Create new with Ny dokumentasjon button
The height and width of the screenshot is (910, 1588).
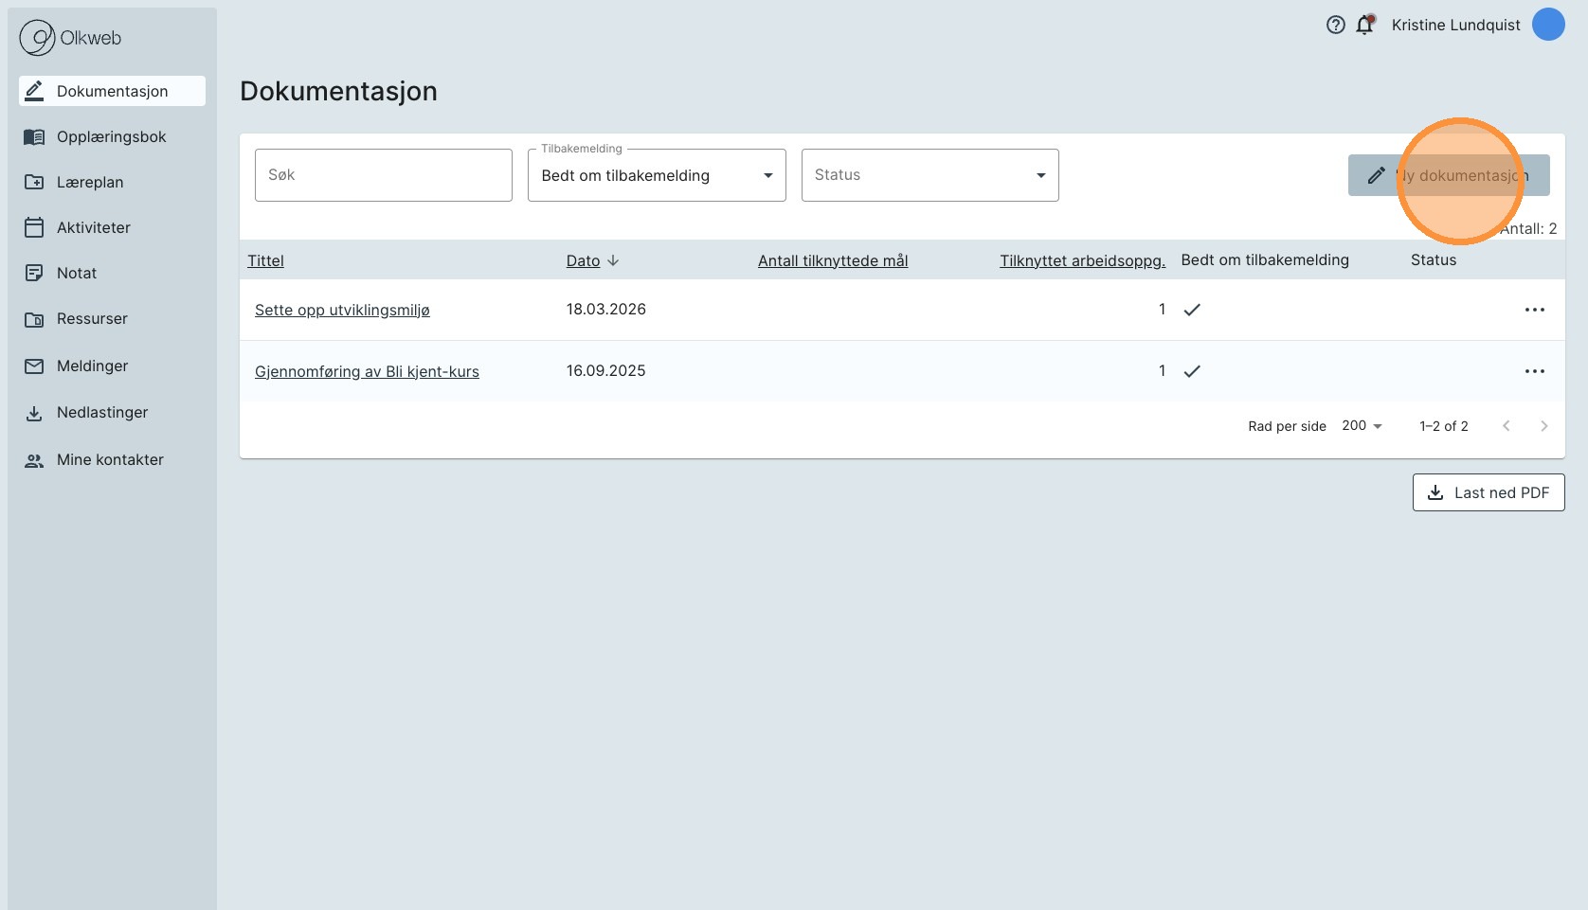click(x=1448, y=175)
